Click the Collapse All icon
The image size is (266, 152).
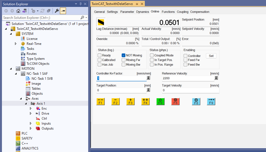pos(49,11)
